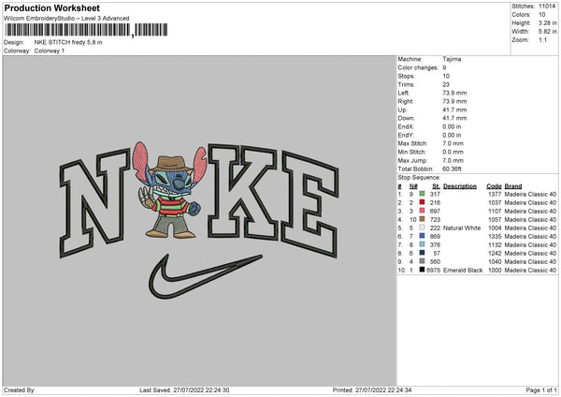This screenshot has height=397, width=561.
Task: Click the Total Bobbin value '60.36ft'
Action: click(x=453, y=169)
